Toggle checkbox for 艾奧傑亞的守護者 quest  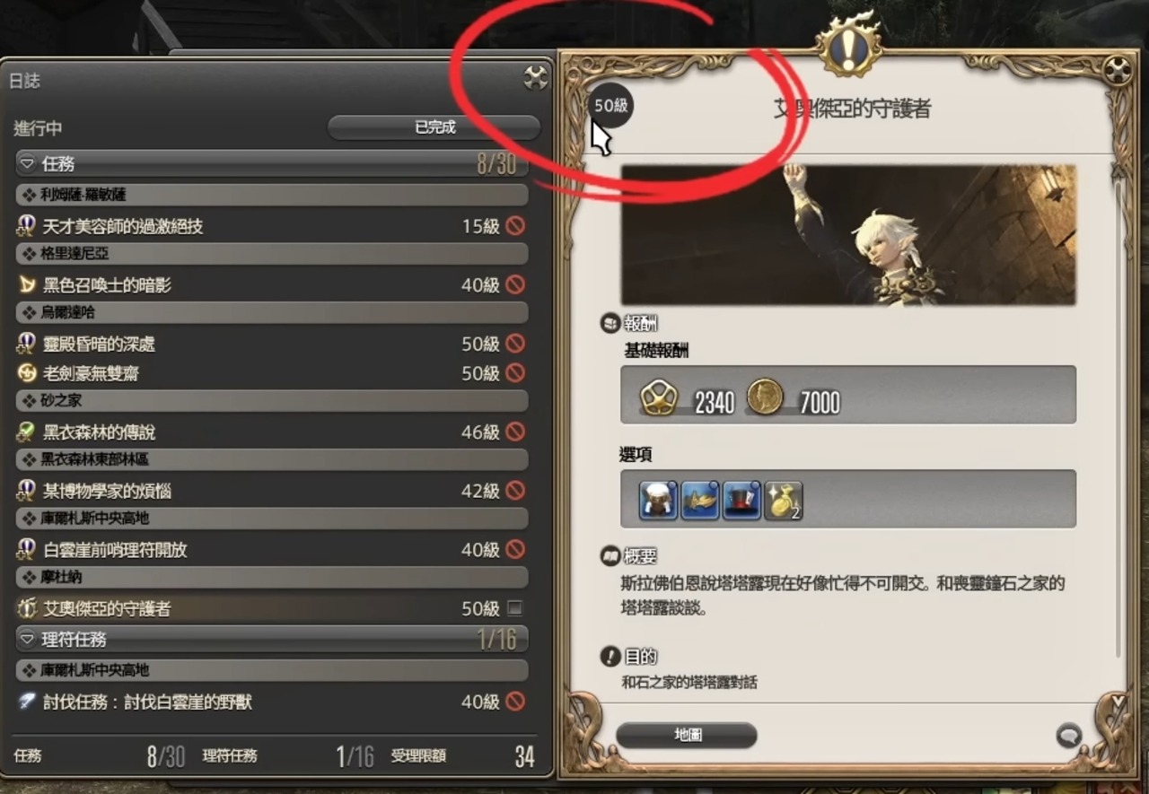tap(514, 608)
